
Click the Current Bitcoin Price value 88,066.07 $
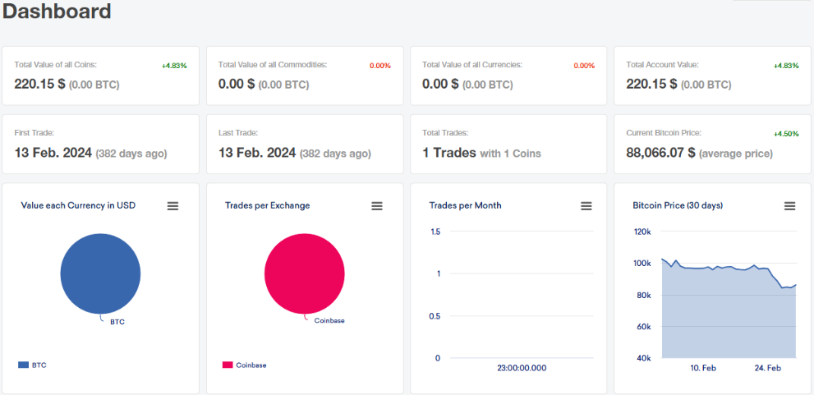(x=661, y=153)
